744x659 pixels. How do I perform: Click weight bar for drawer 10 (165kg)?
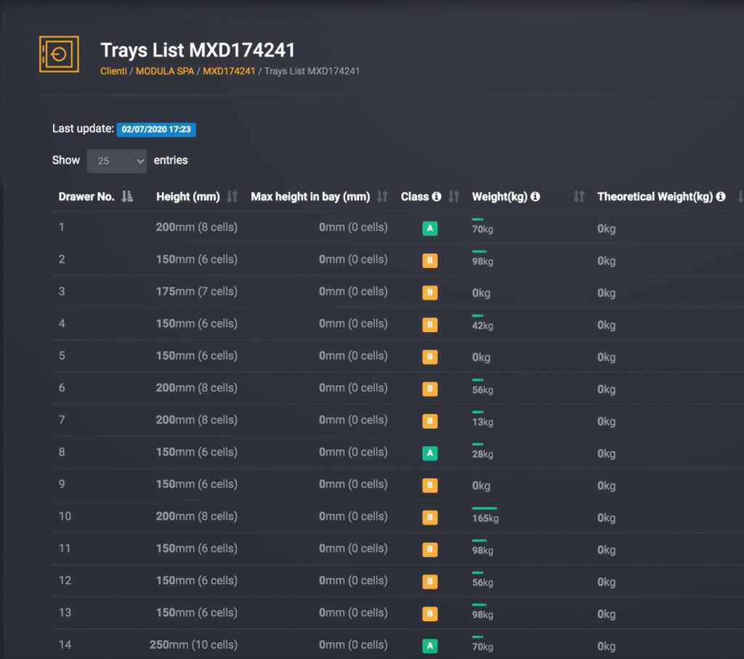485,508
